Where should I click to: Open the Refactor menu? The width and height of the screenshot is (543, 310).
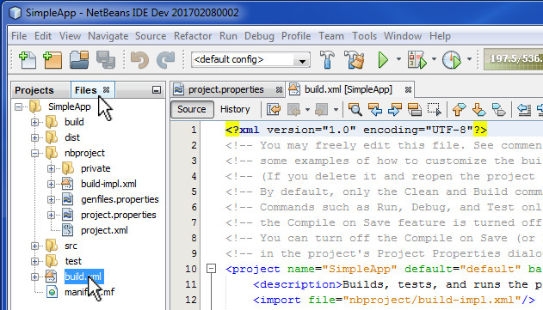tap(193, 36)
